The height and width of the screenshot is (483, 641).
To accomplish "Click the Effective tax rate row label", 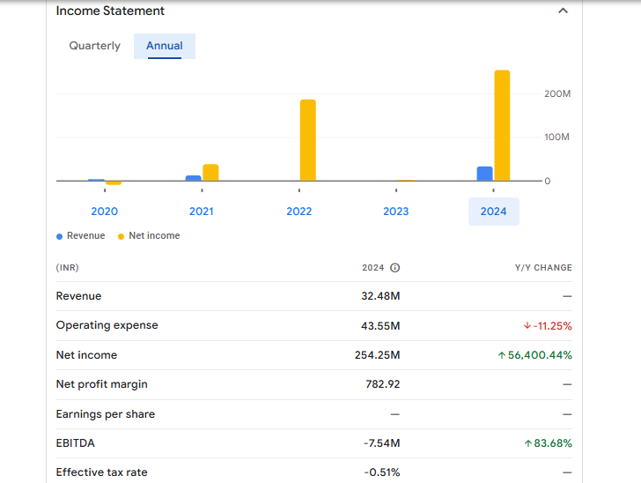I will (x=101, y=472).
